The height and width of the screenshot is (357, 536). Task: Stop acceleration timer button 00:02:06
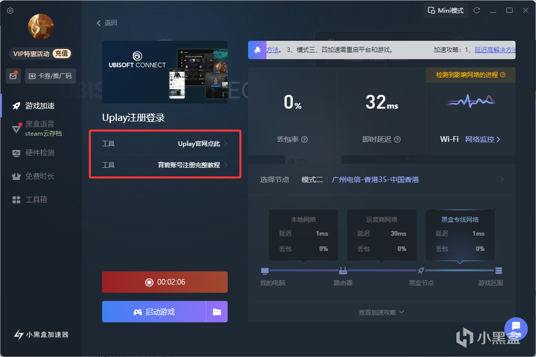pyautogui.click(x=165, y=282)
